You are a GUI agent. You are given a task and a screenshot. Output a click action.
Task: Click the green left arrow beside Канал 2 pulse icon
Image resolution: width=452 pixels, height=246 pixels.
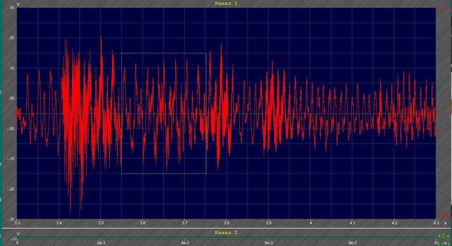pyautogui.click(x=439, y=236)
